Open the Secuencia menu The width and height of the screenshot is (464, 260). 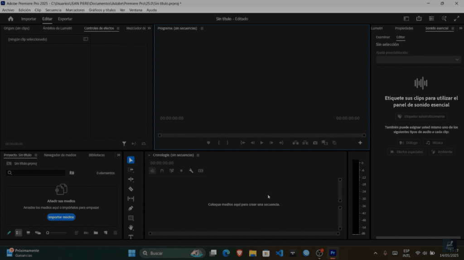[x=53, y=10]
